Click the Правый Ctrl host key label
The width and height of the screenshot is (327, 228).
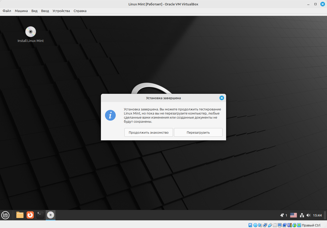click(311, 225)
